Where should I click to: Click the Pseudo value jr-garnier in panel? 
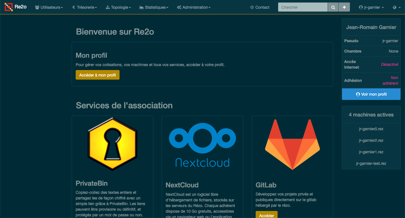[390, 41]
